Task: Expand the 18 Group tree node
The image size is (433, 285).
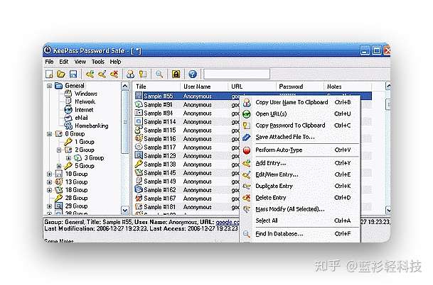Action: pos(50,190)
